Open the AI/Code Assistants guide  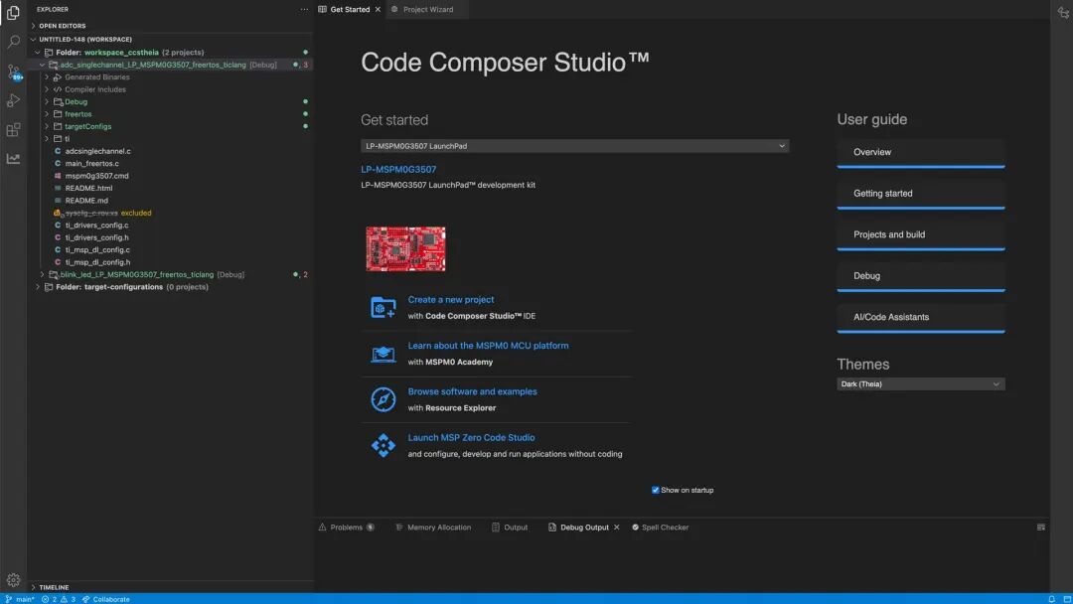coord(920,318)
